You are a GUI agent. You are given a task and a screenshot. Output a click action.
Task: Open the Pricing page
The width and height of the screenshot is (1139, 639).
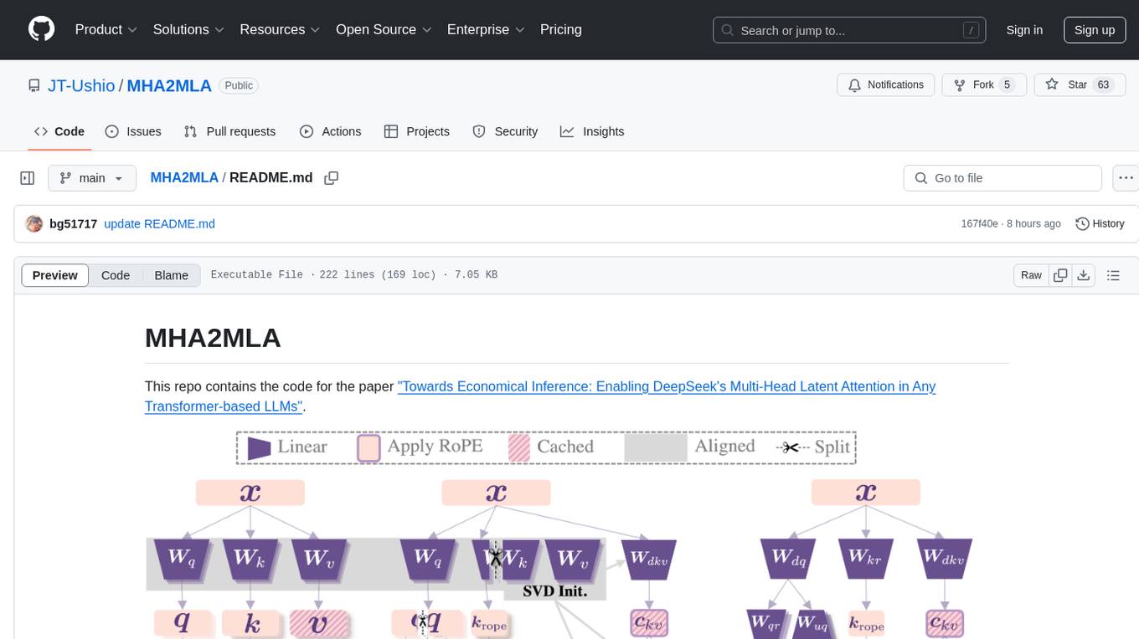click(561, 29)
